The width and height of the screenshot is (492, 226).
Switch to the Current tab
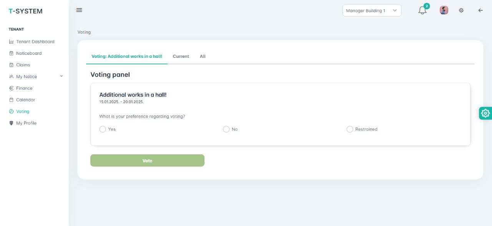tap(181, 56)
